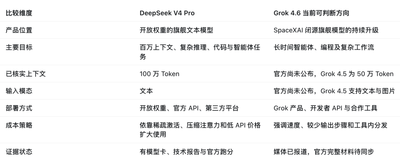
Task: Select the 证据状态 row label
Action: tap(19, 152)
